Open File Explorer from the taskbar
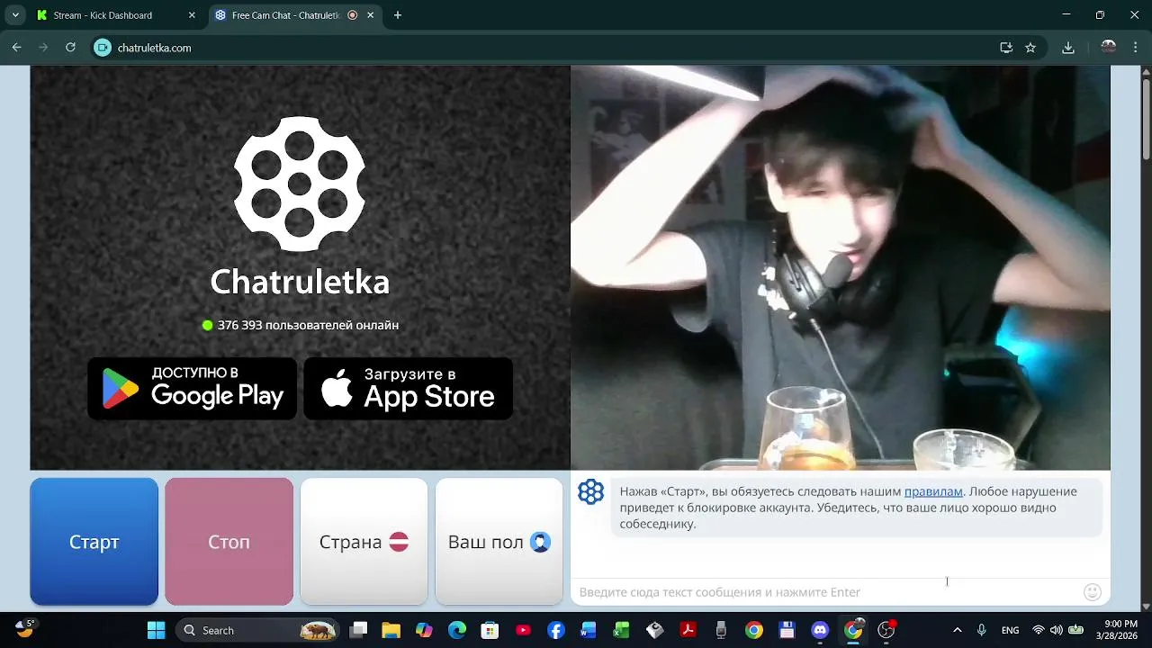Screen dimensions: 1152x648 [x=391, y=630]
